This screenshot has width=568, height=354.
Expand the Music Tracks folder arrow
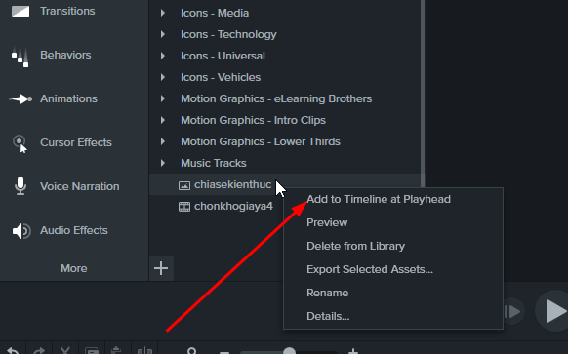[163, 163]
